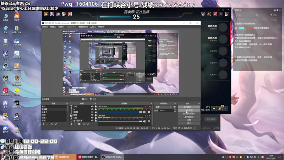Mute the microphone/Aux speaker icon

(144, 112)
